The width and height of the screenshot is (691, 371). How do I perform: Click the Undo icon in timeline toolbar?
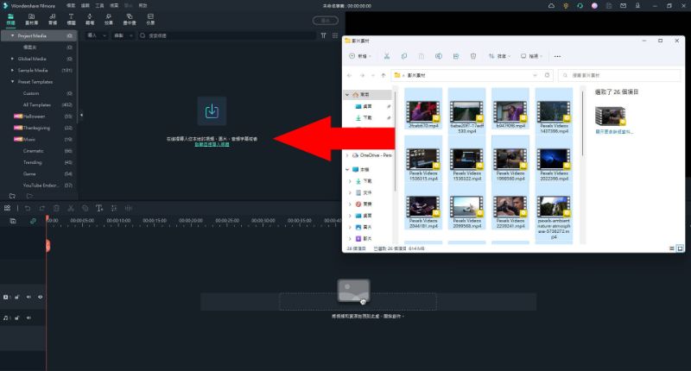click(x=28, y=208)
